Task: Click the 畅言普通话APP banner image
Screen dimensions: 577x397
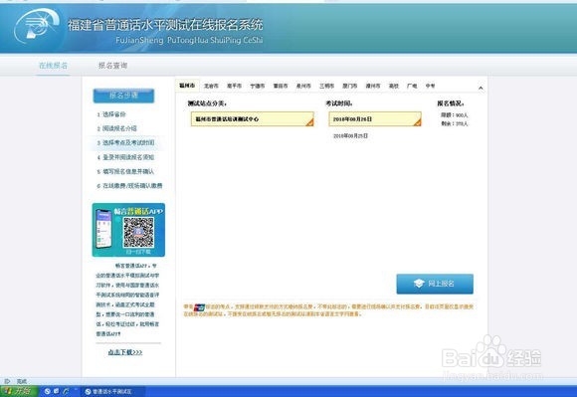Action: [128, 230]
